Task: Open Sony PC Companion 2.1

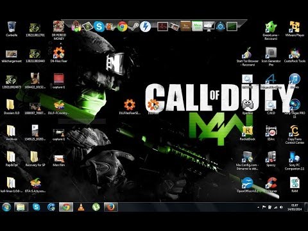Action: (x=295, y=160)
